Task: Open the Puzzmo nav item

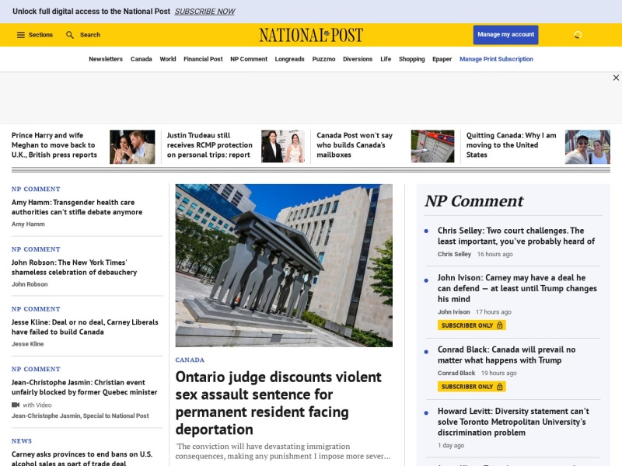Action: click(x=323, y=59)
